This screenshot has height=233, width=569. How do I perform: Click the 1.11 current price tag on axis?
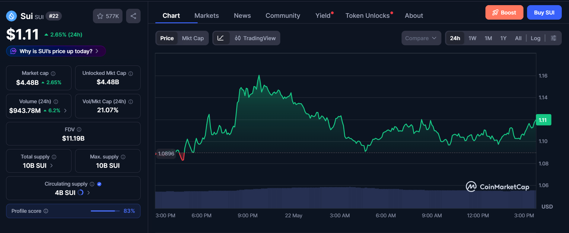(543, 120)
